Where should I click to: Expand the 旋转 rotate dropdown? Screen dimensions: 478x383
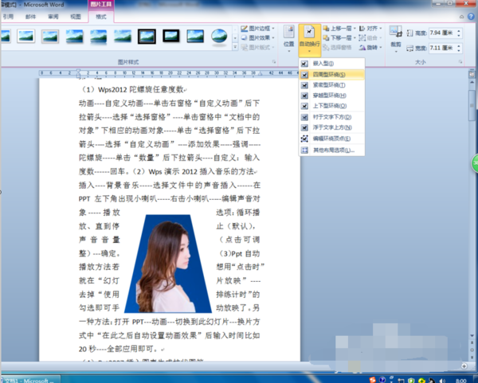[374, 46]
